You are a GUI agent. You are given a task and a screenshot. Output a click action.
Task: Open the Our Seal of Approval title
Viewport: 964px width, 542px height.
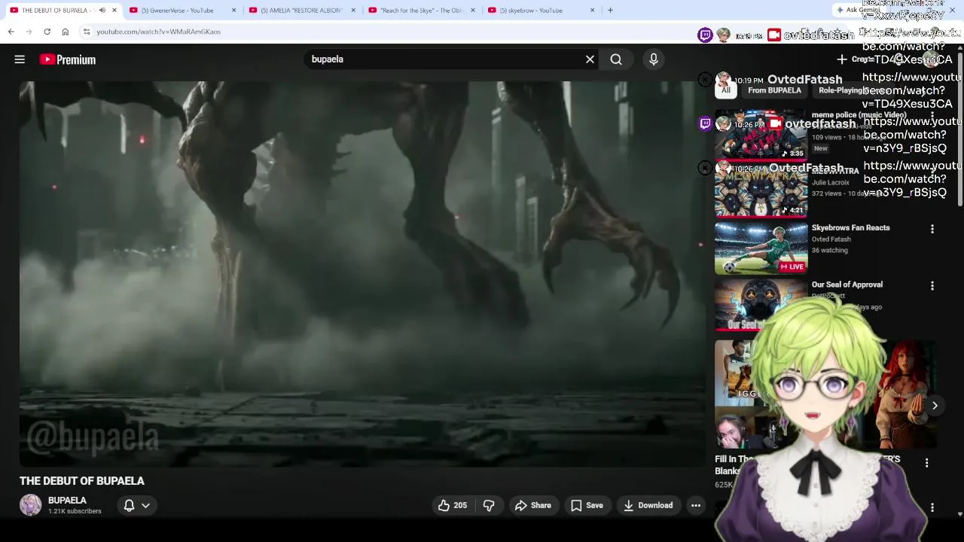[x=847, y=285]
